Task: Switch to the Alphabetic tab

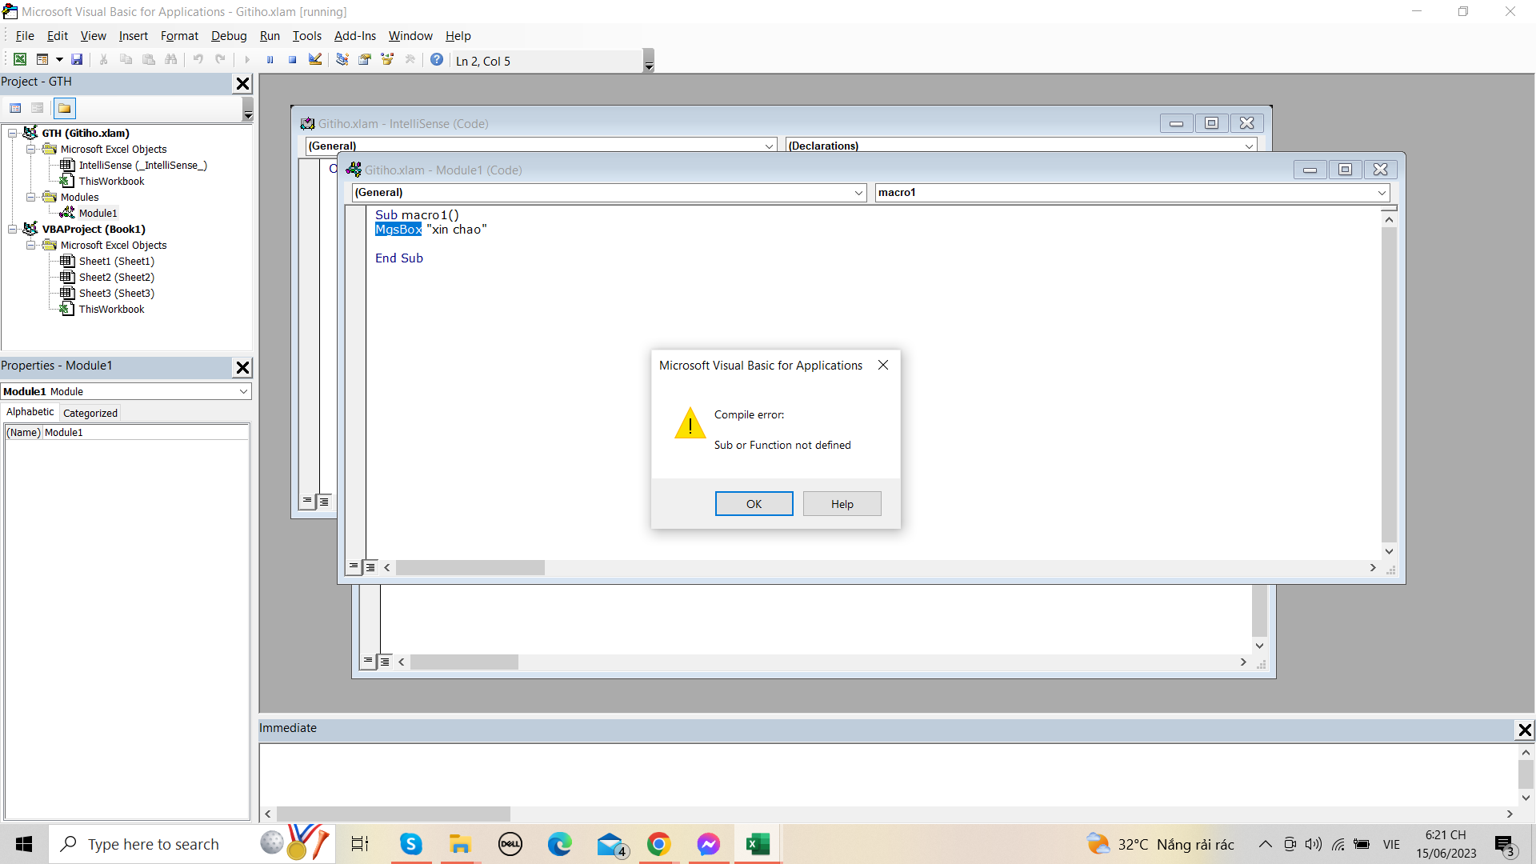Action: pos(30,412)
